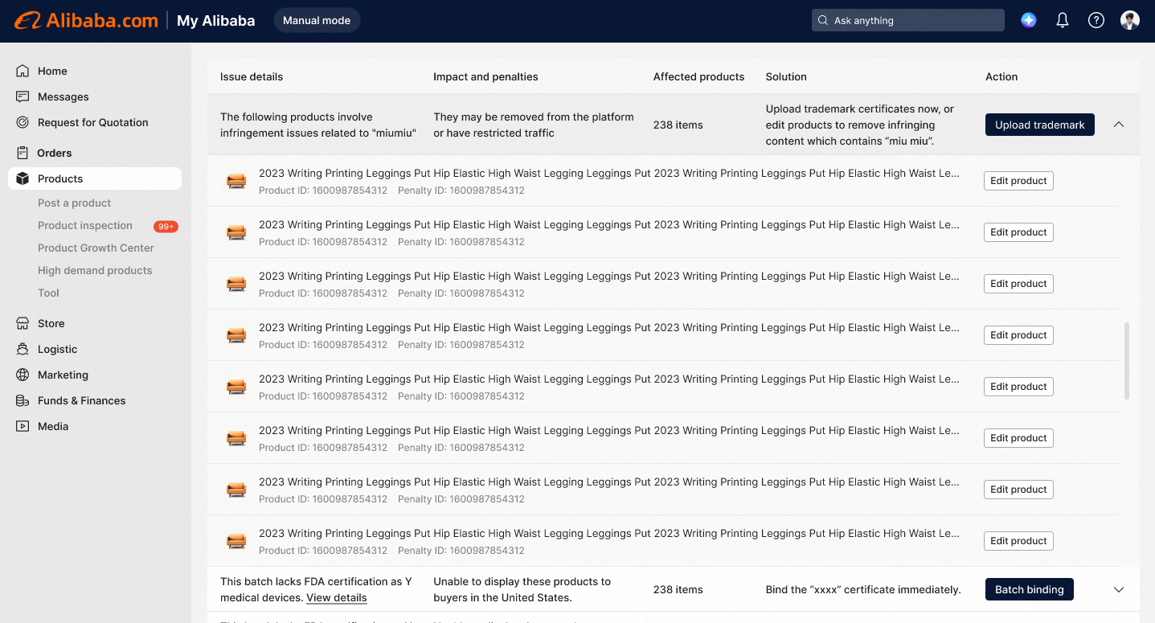Open the Media play icon in sidebar
The image size is (1155, 623).
click(x=23, y=426)
